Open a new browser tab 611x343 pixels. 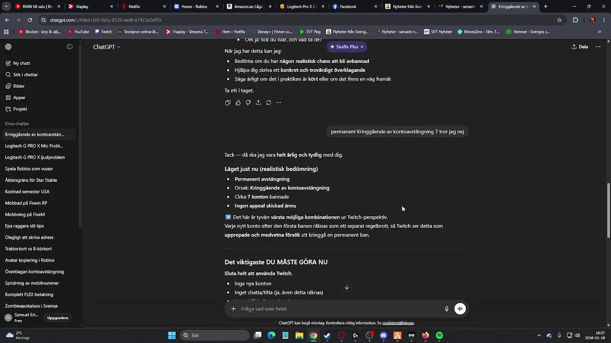tap(546, 7)
